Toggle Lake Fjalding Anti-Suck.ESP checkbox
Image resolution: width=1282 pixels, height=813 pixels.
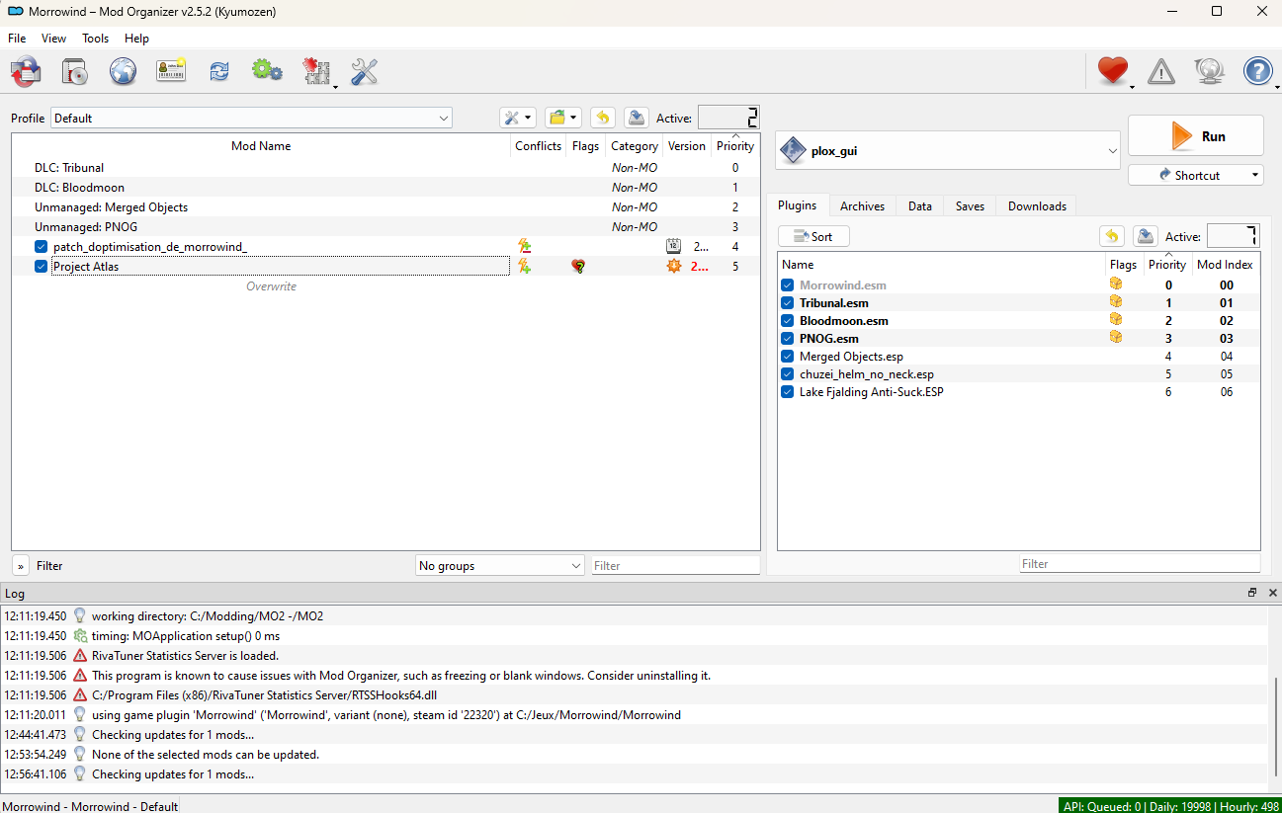click(788, 391)
